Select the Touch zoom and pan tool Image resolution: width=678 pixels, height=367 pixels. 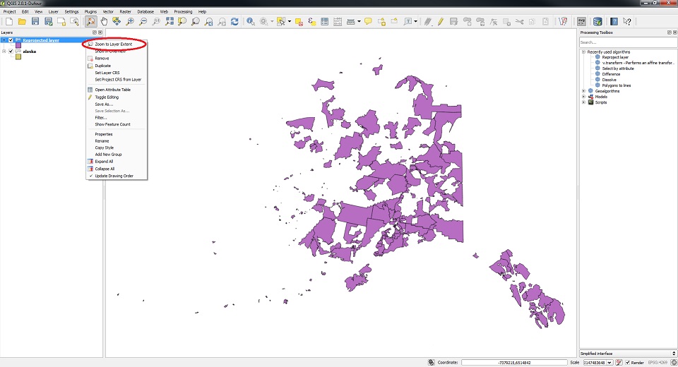[x=91, y=21]
